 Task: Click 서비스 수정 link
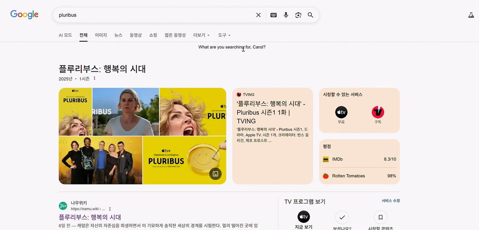point(391,201)
